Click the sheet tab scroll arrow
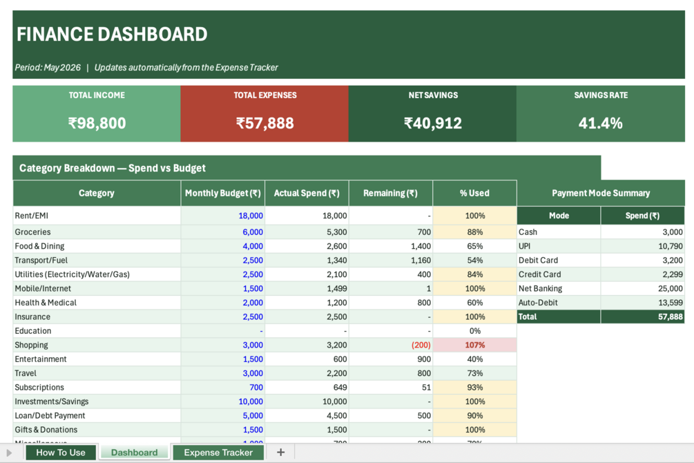The height and width of the screenshot is (463, 694). 9,453
